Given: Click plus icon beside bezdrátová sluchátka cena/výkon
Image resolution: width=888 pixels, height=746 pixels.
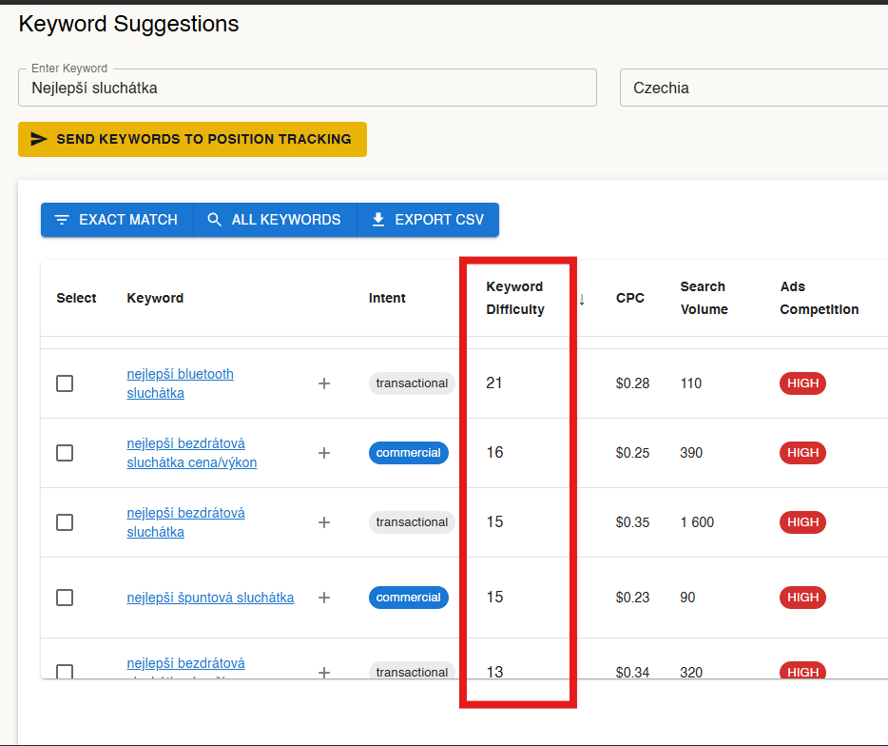Looking at the screenshot, I should pos(324,453).
